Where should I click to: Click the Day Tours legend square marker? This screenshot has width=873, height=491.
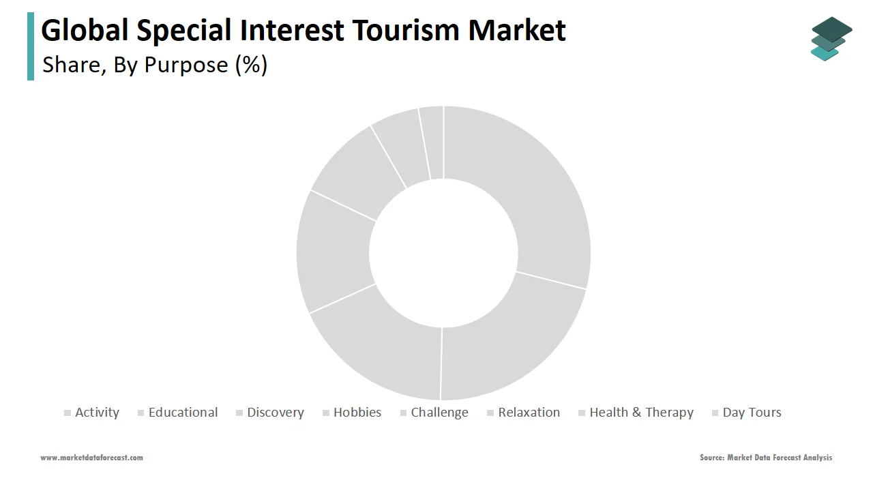click(x=715, y=413)
